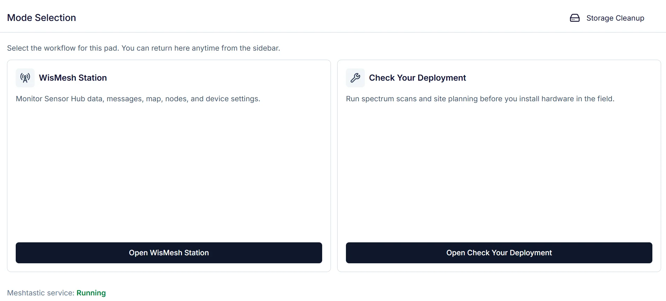Click the Meshtastic service Running status
Viewport: 666px width, 301px height.
tap(91, 293)
